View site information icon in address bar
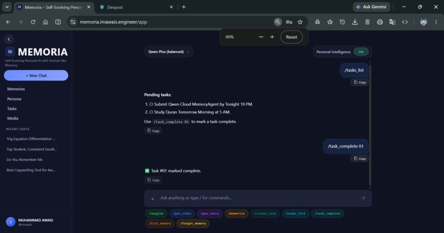The height and width of the screenshot is (233, 444). pos(73,22)
